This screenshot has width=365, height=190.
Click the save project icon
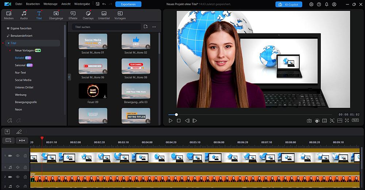coord(97,4)
